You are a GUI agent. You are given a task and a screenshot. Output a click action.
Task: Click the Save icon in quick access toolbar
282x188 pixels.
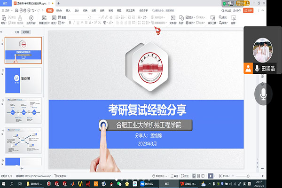pos(16,11)
